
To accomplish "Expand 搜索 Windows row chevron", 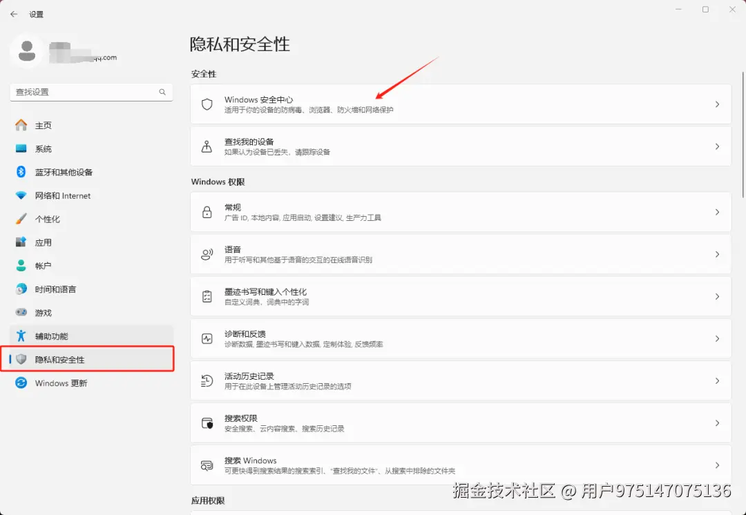I will point(717,465).
